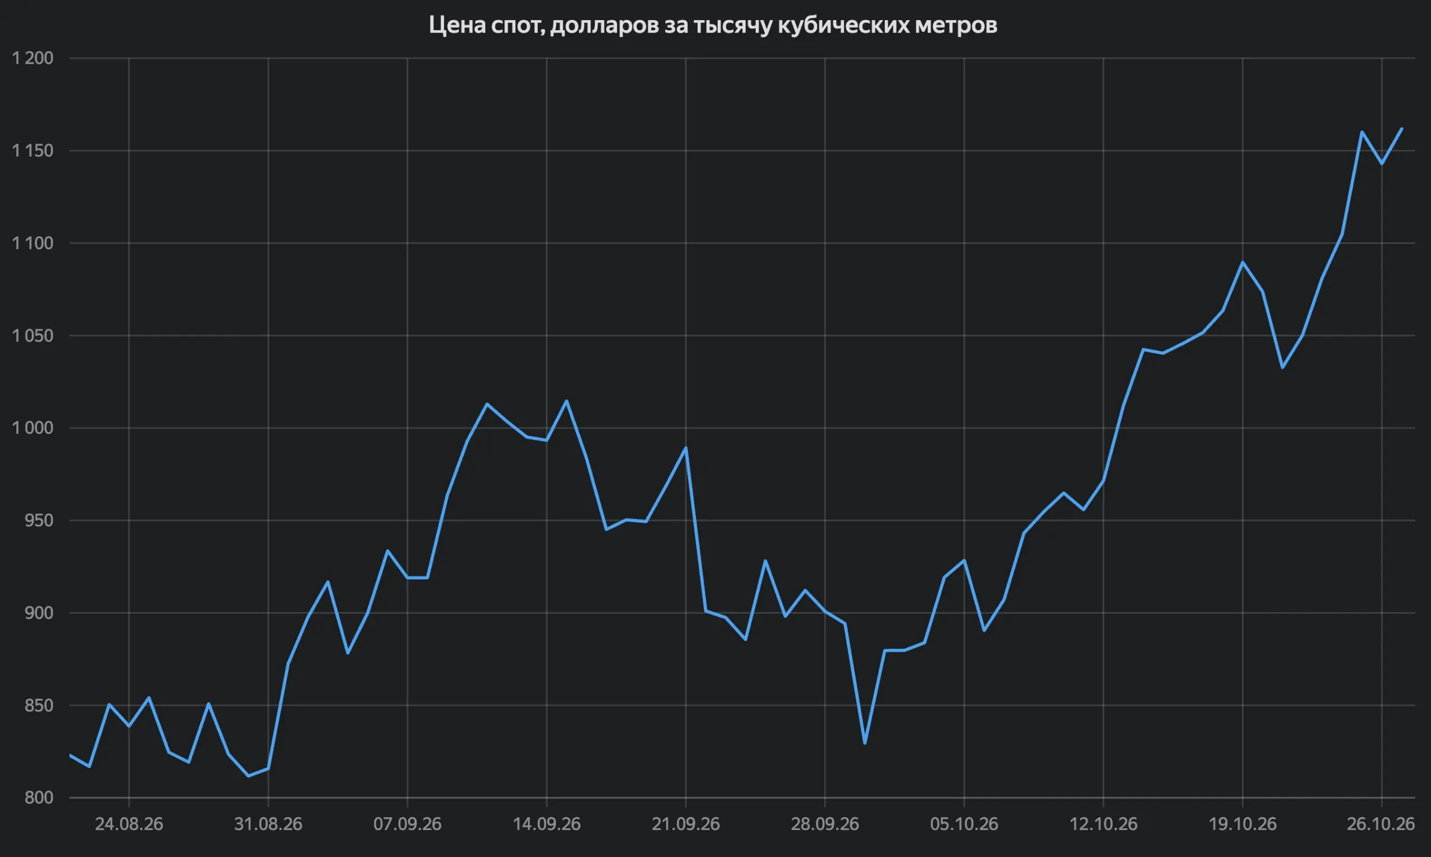
Task: Click the 26.10.26 date label
Action: click(1381, 823)
